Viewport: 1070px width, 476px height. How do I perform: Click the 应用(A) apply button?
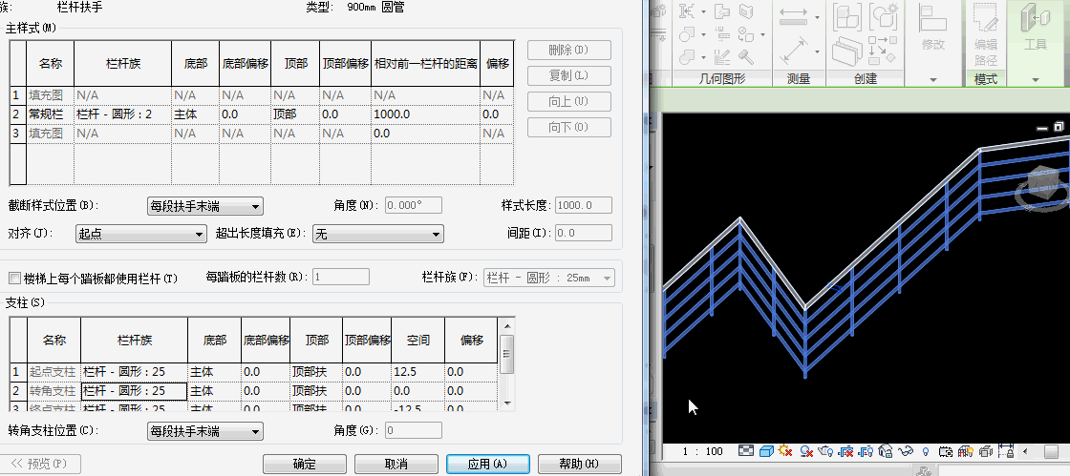click(486, 464)
